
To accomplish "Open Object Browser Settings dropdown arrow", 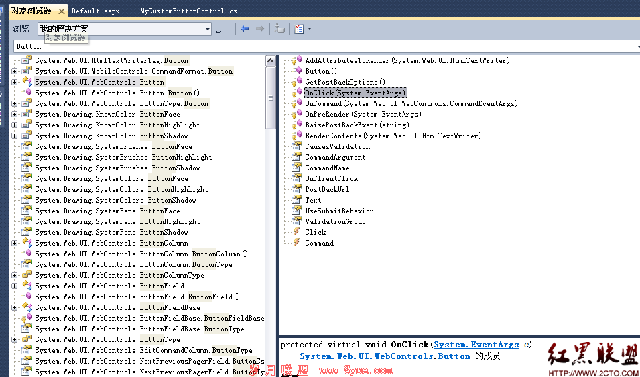I will click(x=310, y=29).
